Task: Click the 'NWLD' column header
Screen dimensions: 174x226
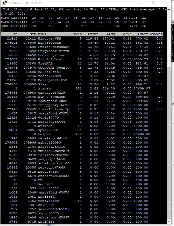Action: (x=78, y=34)
